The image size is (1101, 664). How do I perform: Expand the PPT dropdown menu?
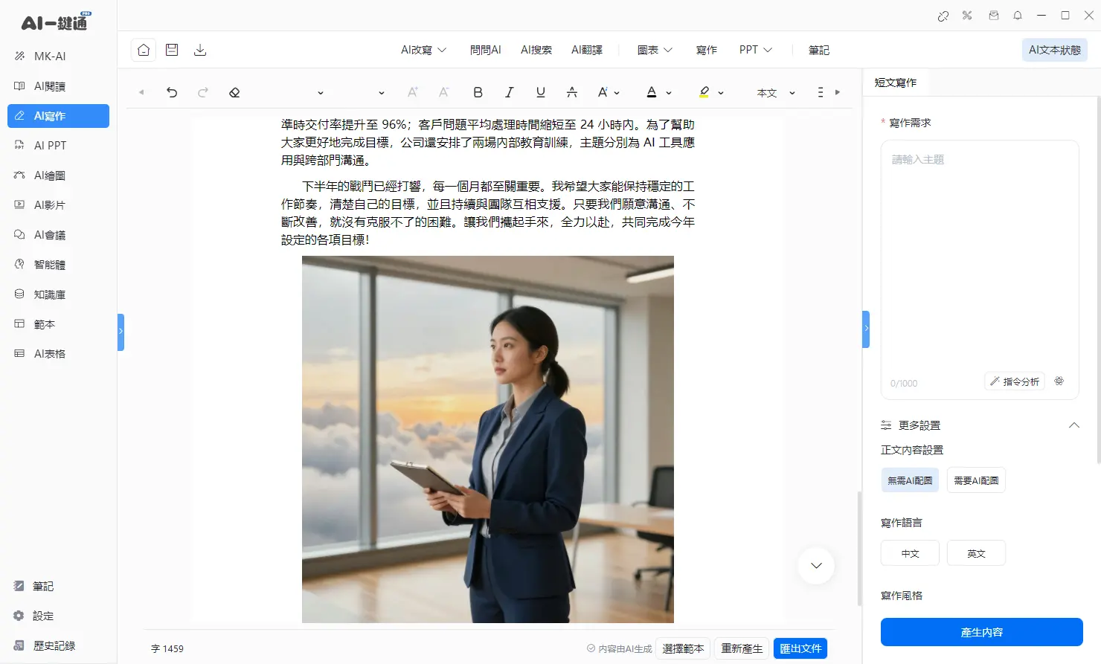(x=756, y=50)
